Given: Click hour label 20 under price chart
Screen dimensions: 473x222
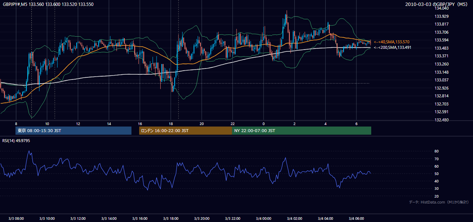Looking at the screenshot, I should [202, 124].
